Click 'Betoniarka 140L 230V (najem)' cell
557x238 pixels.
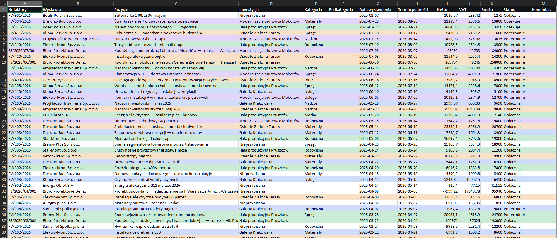click(176, 15)
